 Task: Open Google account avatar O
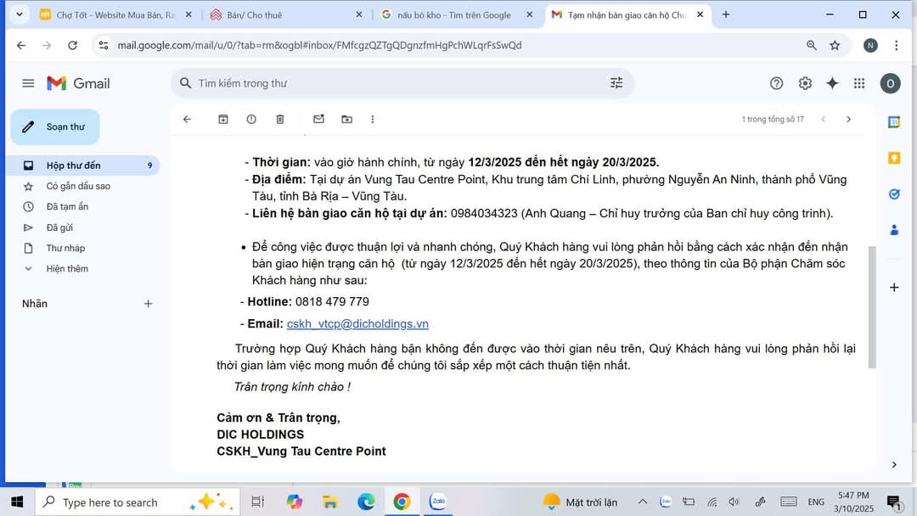pos(890,83)
